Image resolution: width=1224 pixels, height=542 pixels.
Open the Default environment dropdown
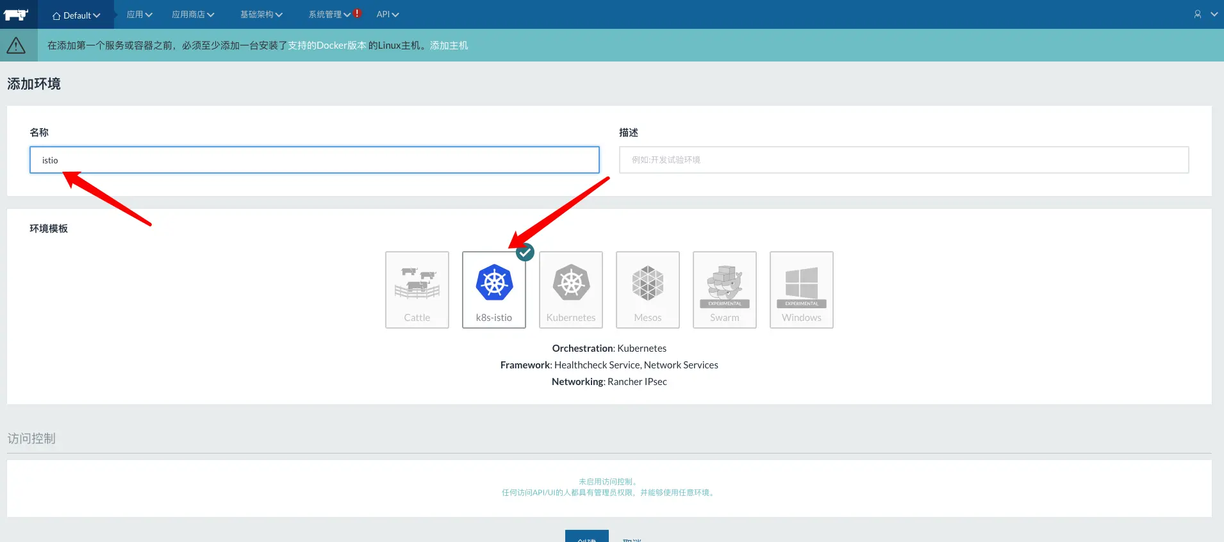pyautogui.click(x=76, y=15)
